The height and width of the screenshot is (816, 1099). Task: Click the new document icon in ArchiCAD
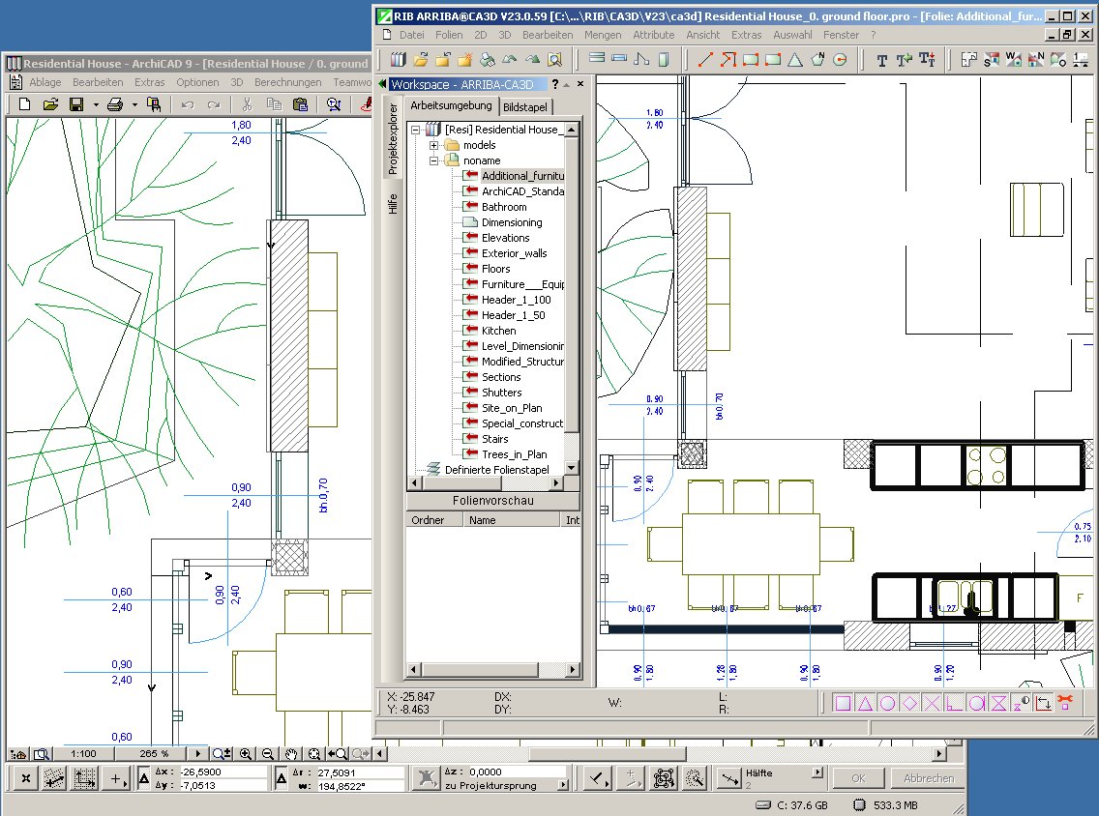point(24,104)
